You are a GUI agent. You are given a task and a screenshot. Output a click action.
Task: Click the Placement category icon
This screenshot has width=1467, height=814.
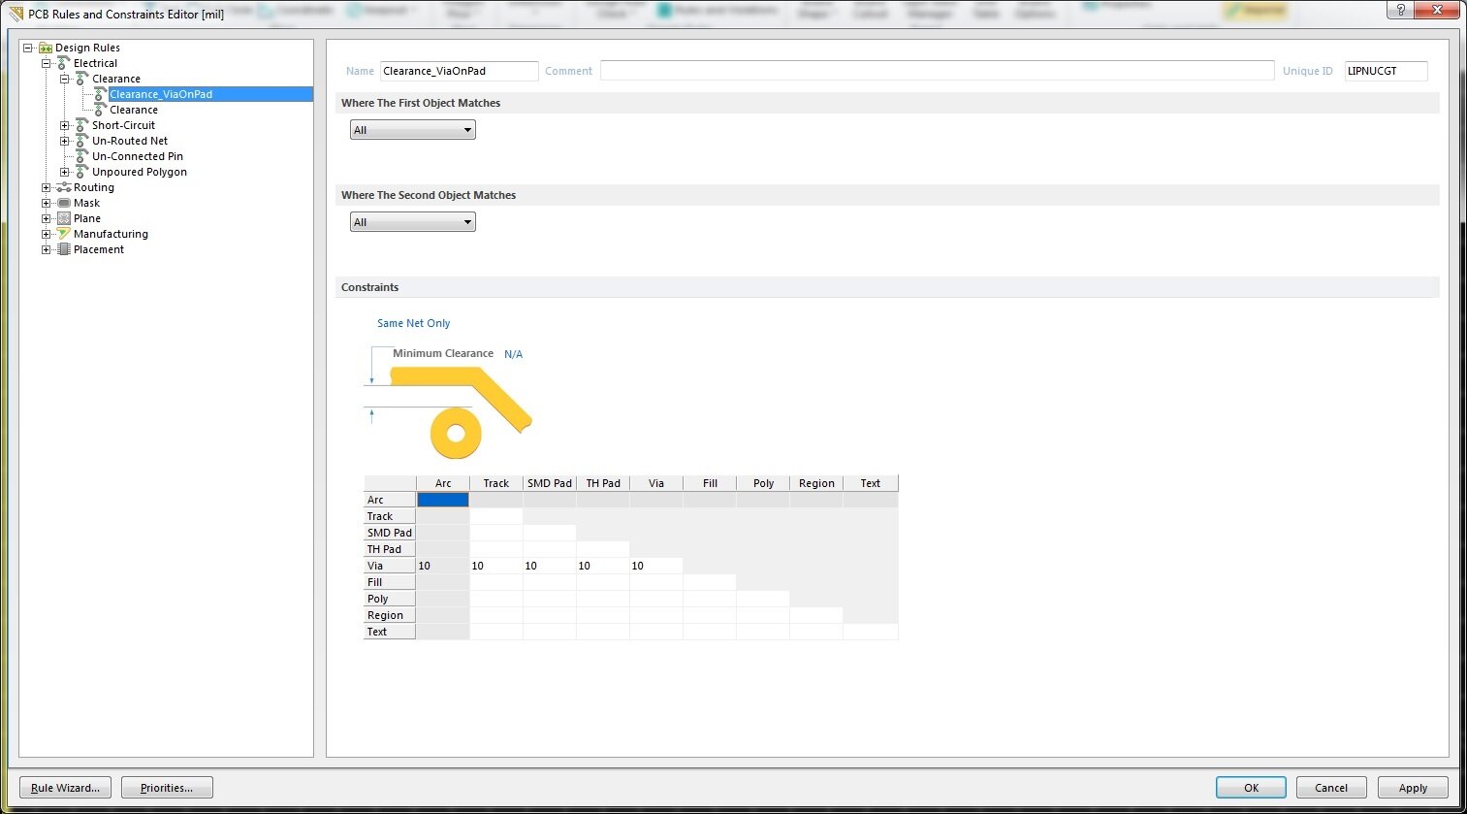click(x=63, y=249)
